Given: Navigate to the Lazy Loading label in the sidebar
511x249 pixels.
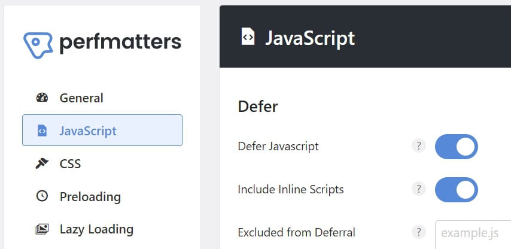Looking at the screenshot, I should point(96,229).
